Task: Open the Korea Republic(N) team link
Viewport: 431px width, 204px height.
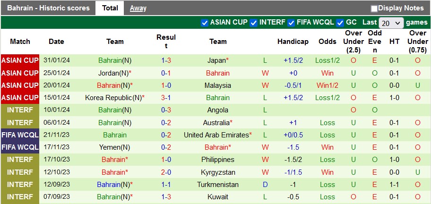Action: (114, 98)
